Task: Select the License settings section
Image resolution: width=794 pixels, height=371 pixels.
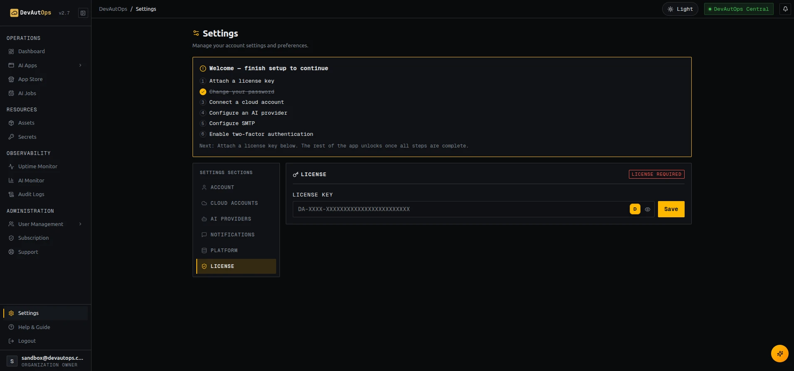Action: pos(236,266)
